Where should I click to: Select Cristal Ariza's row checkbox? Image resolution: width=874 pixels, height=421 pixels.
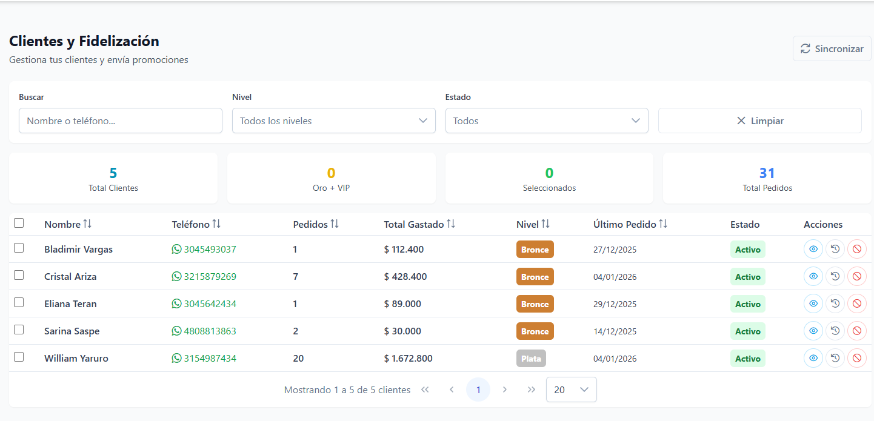[x=19, y=275]
